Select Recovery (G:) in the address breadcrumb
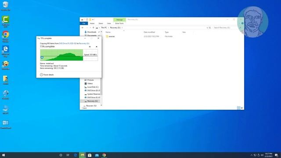The height and width of the screenshot is (158, 281). coord(115,28)
